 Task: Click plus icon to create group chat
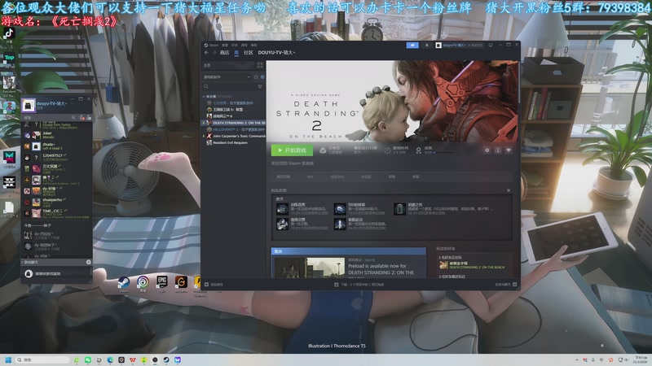click(x=89, y=262)
